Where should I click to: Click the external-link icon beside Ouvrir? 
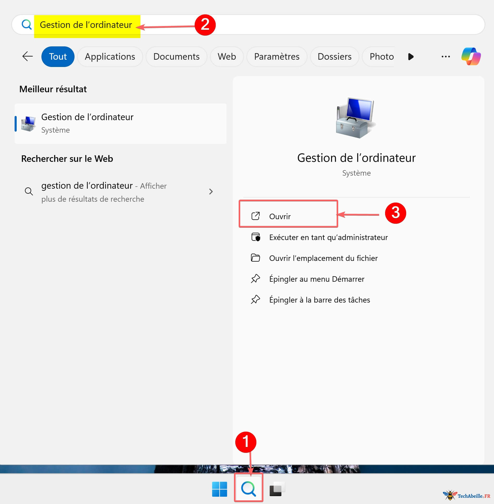click(x=256, y=216)
